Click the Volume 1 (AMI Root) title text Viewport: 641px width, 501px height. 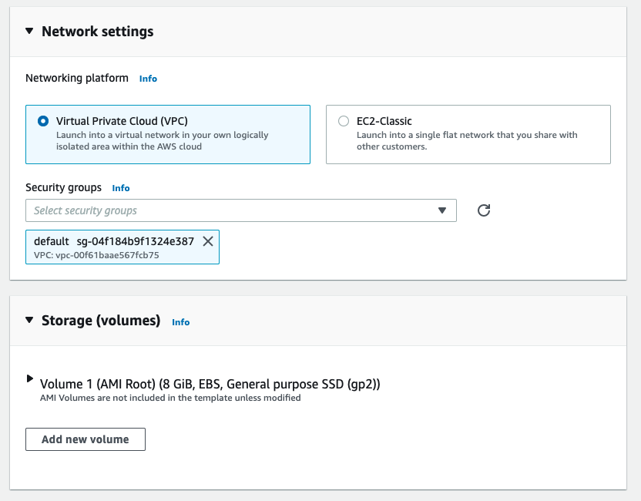210,384
